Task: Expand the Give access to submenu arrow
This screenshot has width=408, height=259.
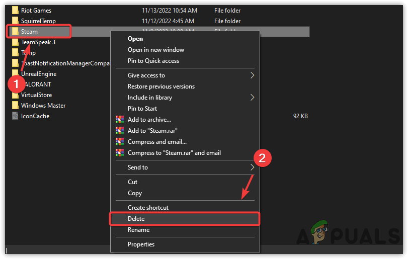Action: 252,75
